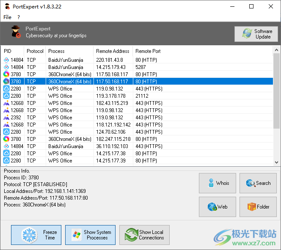Select the remote port 5287 cell
This screenshot has width=281, height=250.
140,67
